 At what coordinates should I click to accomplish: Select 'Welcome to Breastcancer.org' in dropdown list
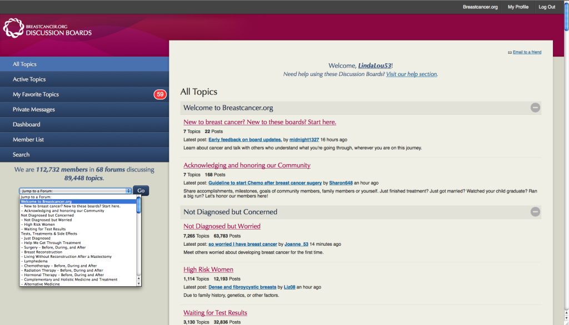(78, 201)
